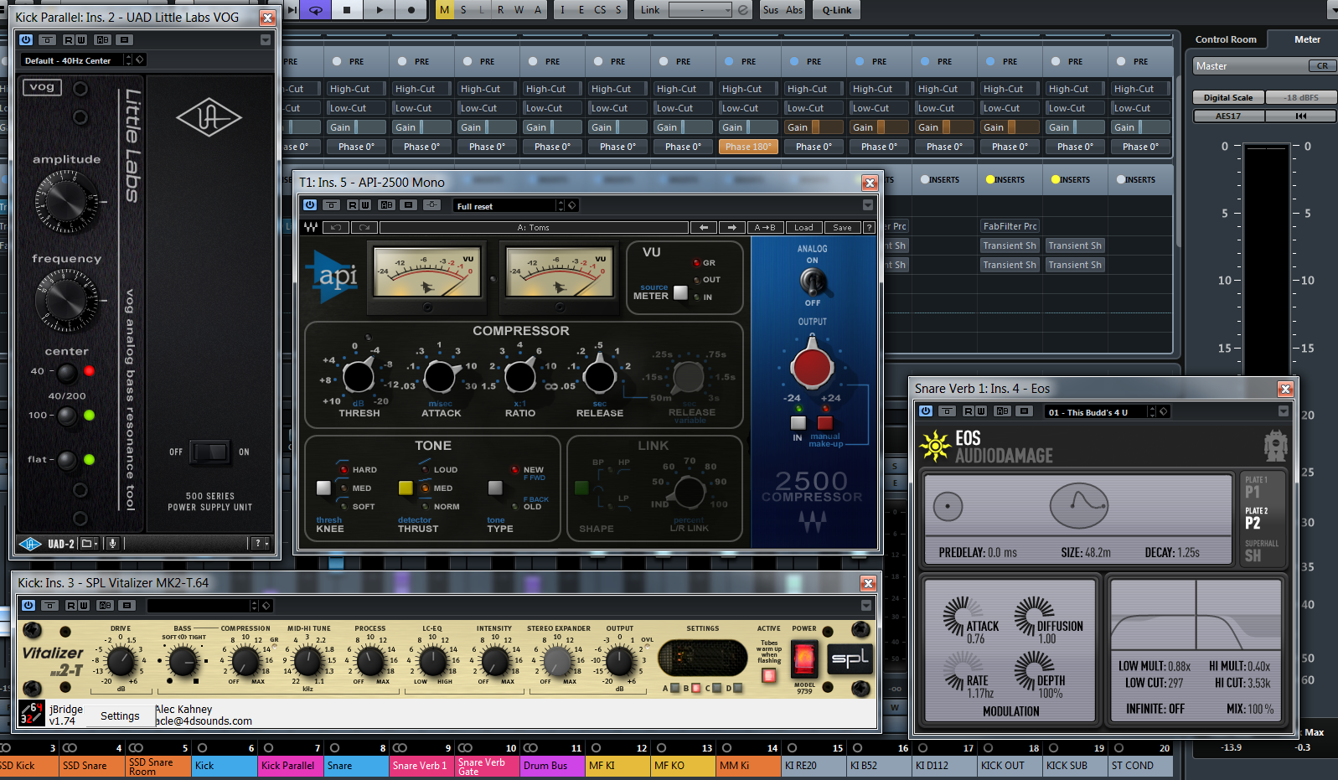The image size is (1338, 780).
Task: Click the UAD footer help question mark
Action: coord(258,544)
